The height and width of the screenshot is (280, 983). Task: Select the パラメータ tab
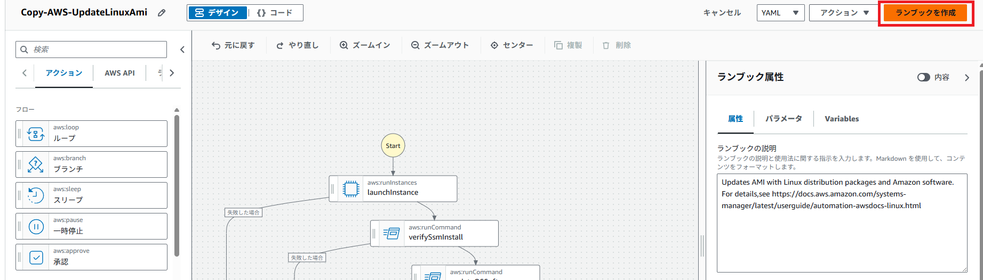[x=784, y=119]
